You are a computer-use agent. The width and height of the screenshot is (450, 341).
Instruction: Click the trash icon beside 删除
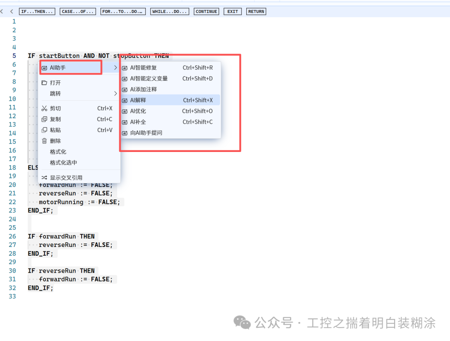click(x=44, y=141)
